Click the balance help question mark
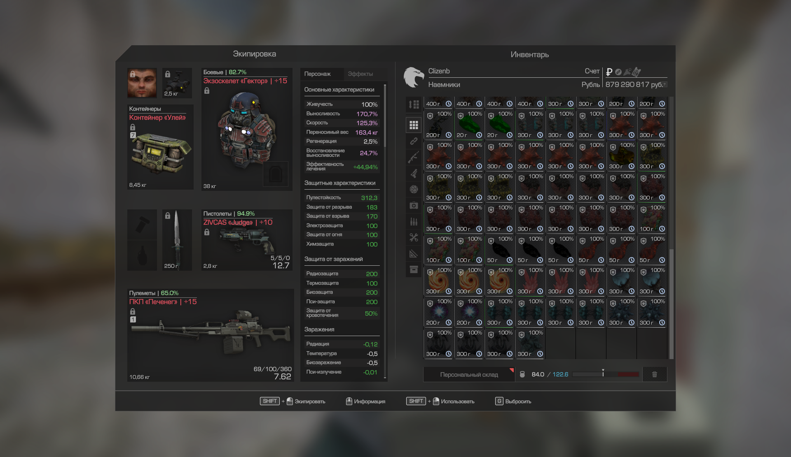The height and width of the screenshot is (457, 791). [x=665, y=84]
